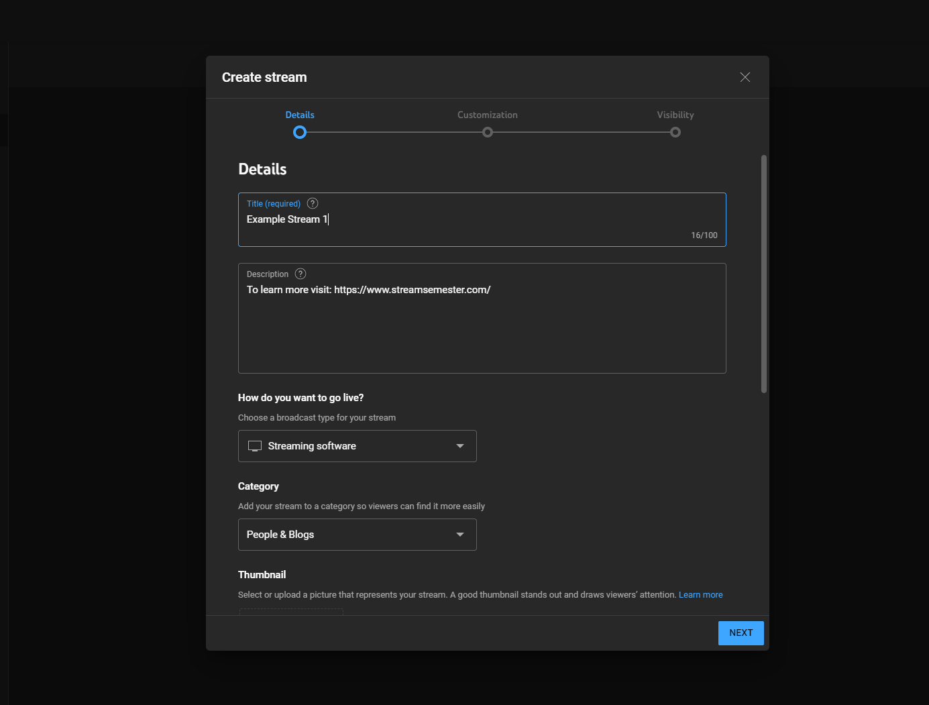Viewport: 929px width, 705px height.
Task: Go to the Details step
Action: point(300,115)
